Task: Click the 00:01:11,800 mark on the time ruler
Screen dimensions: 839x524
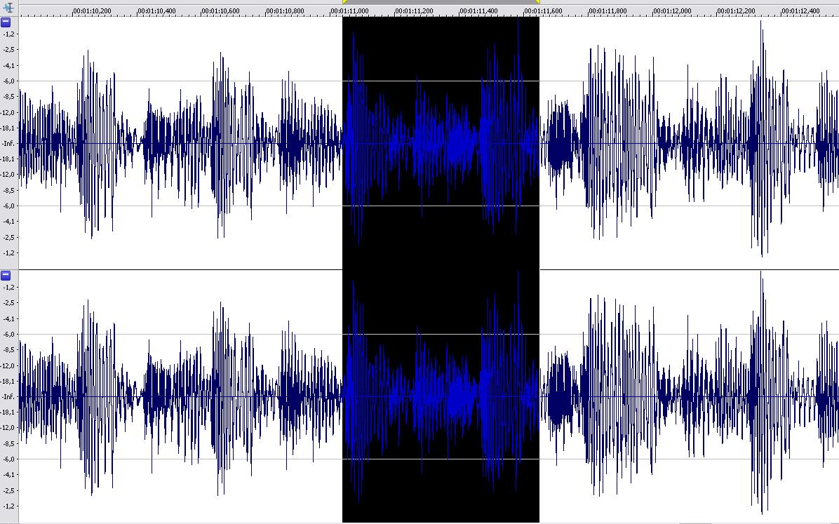Action: coord(608,11)
